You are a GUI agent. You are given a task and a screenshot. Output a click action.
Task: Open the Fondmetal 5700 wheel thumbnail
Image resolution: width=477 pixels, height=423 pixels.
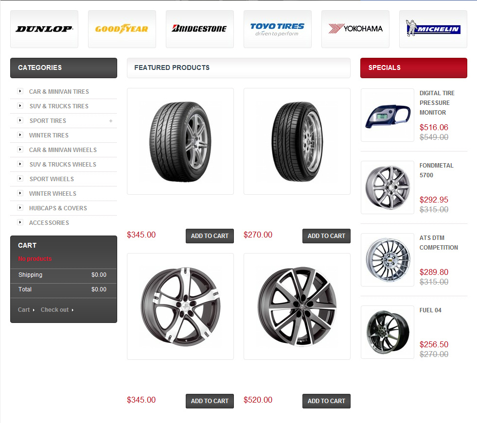387,187
